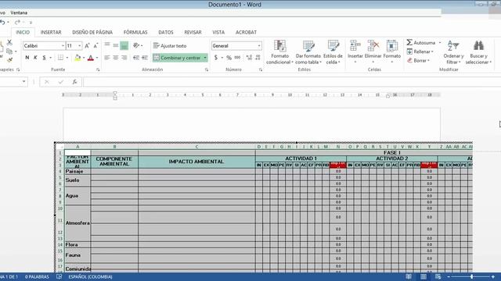Click ESPAÑOL (COLOMBIA) language in status bar
501x281 pixels.
click(x=90, y=277)
